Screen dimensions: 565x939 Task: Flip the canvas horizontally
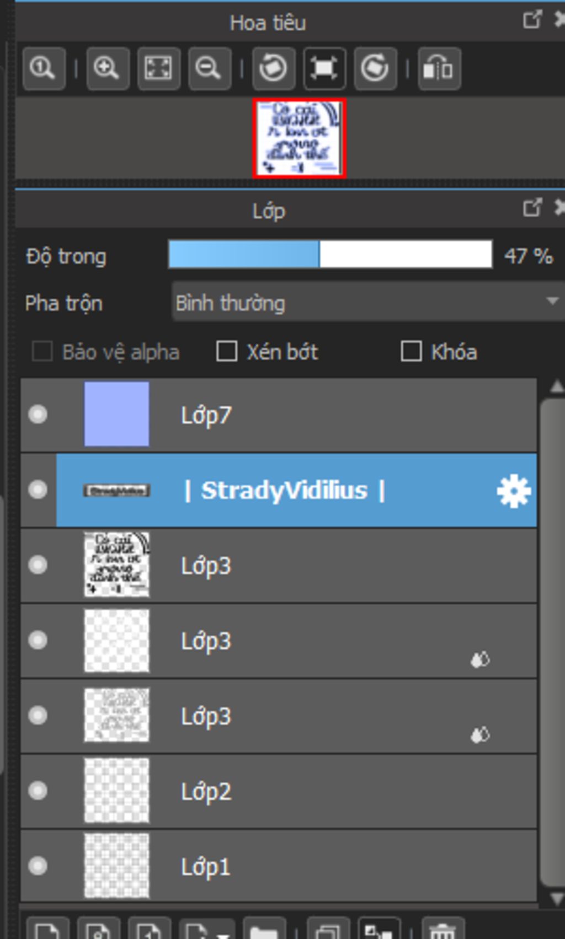click(439, 69)
